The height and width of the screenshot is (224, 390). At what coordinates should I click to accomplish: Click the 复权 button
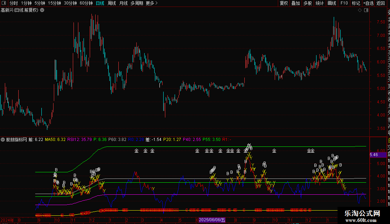(x=284, y=3)
